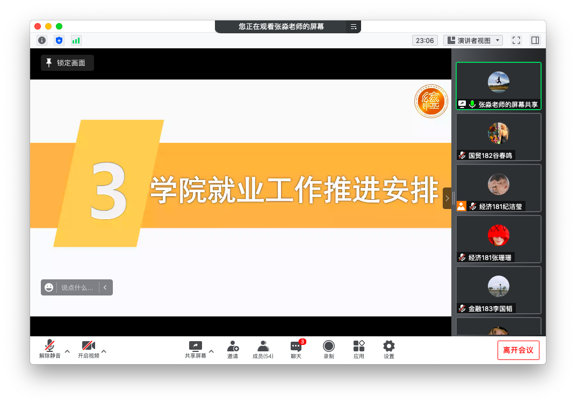
Task: Check the green network signal icon
Action: [x=76, y=40]
